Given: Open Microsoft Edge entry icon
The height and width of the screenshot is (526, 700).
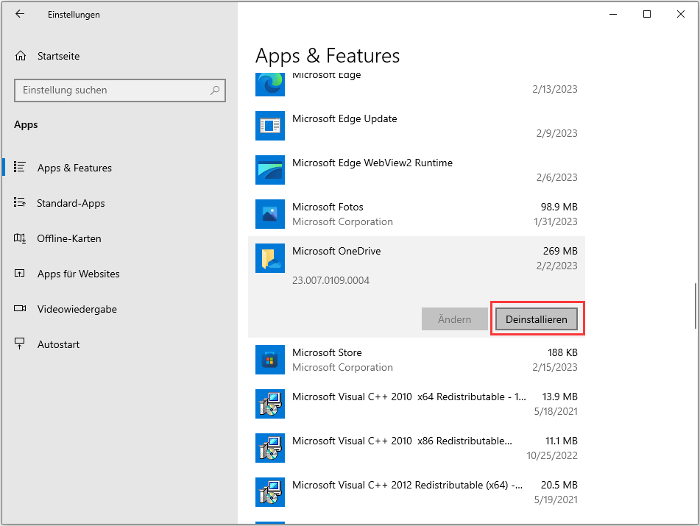Looking at the screenshot, I should click(269, 83).
